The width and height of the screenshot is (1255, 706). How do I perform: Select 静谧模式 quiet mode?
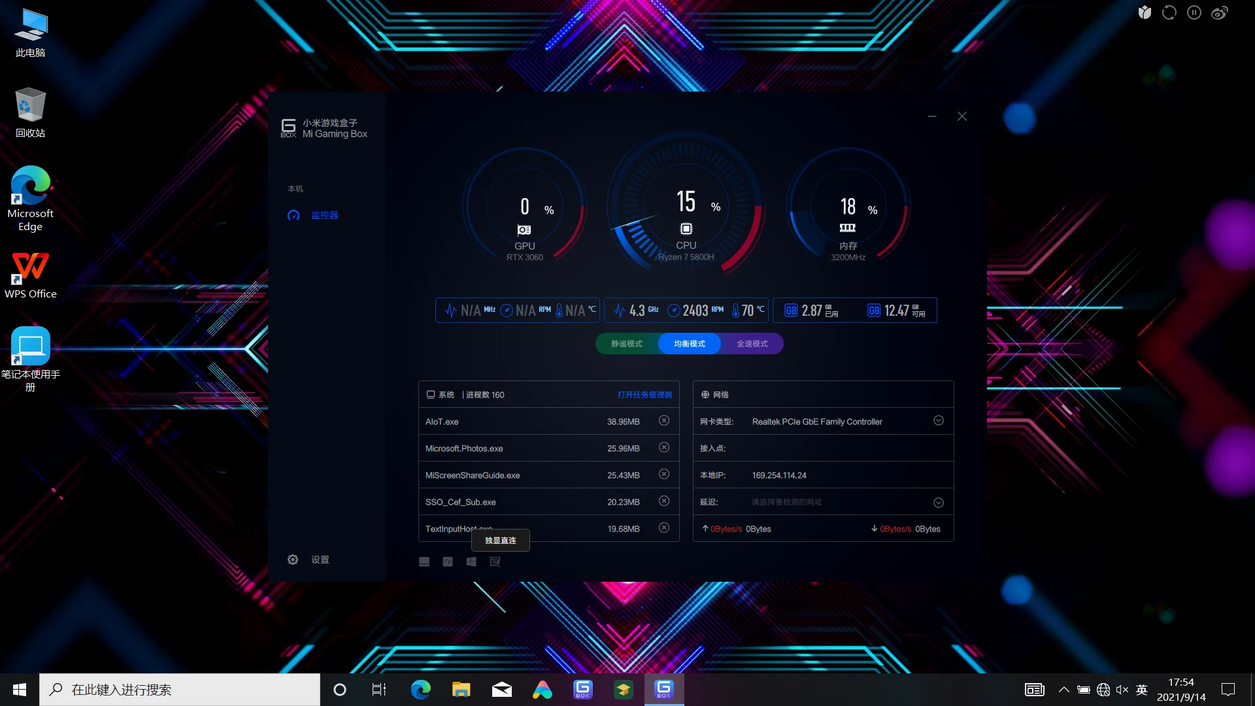click(627, 344)
